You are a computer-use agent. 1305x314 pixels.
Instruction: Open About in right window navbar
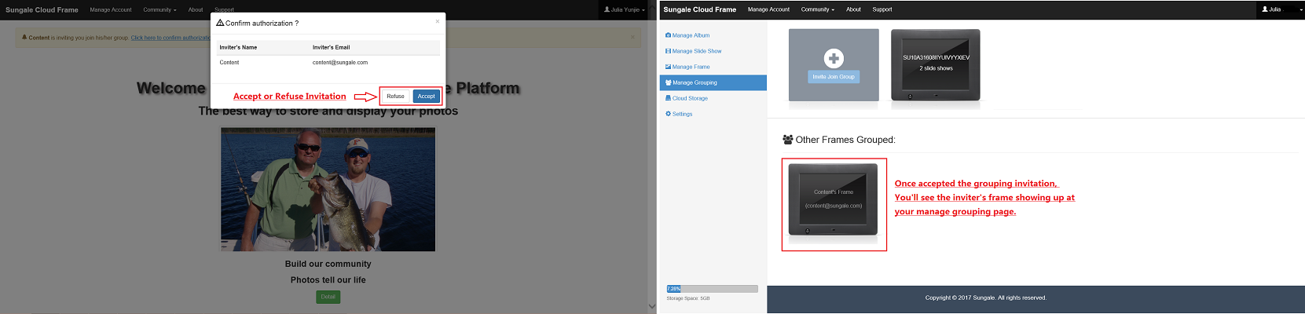click(x=853, y=9)
